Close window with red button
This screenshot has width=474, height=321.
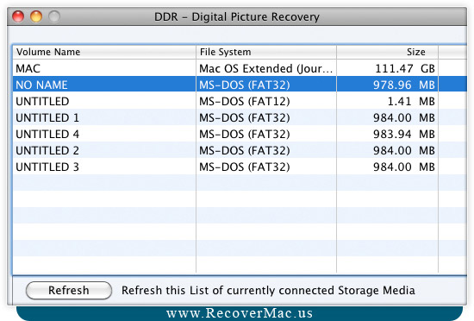18,16
